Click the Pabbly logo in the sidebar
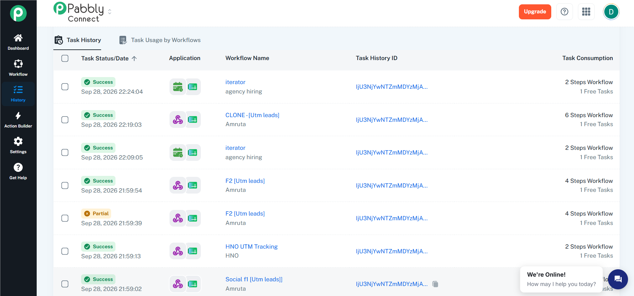 coord(18,13)
